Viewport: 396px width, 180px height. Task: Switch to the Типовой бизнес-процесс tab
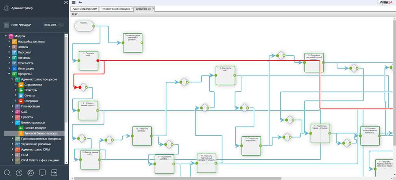(x=115, y=9)
